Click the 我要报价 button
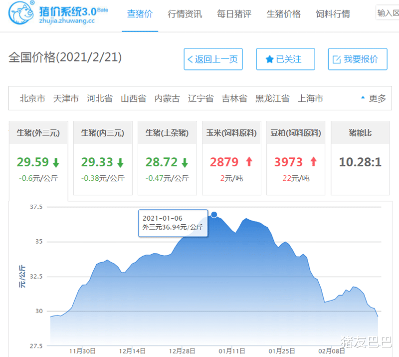Viewport: 399px width, 357px height. click(358, 59)
